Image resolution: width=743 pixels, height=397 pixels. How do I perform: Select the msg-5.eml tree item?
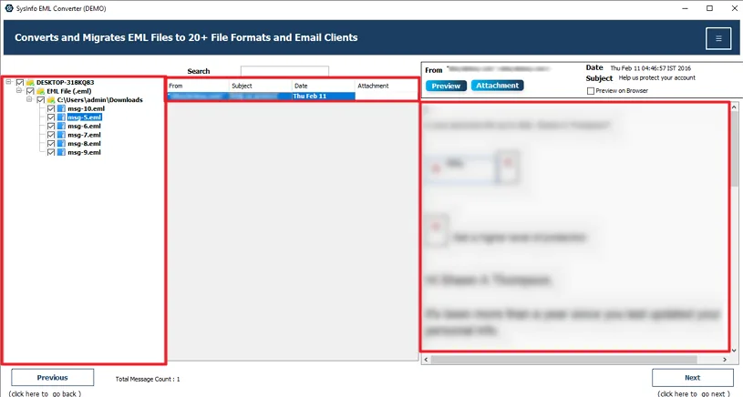[85, 117]
